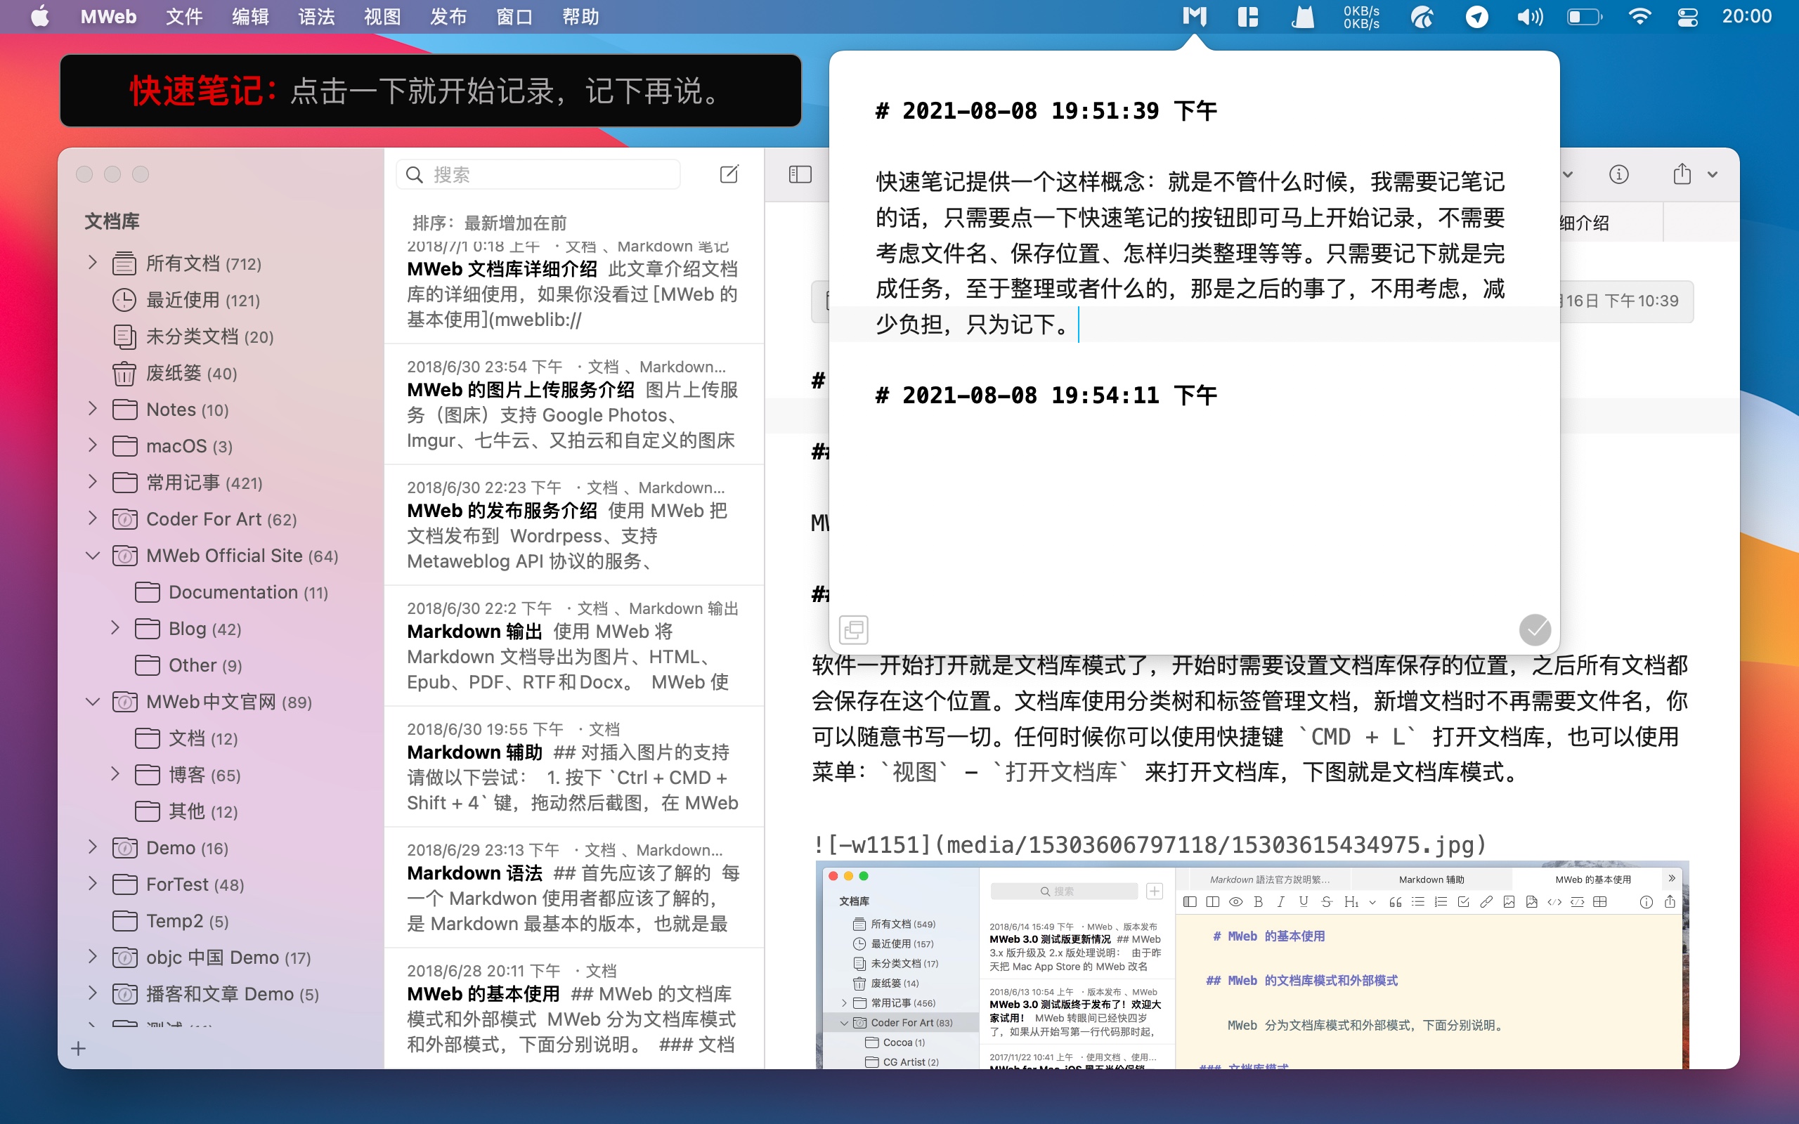Open the 语法 menu

tap(316, 16)
